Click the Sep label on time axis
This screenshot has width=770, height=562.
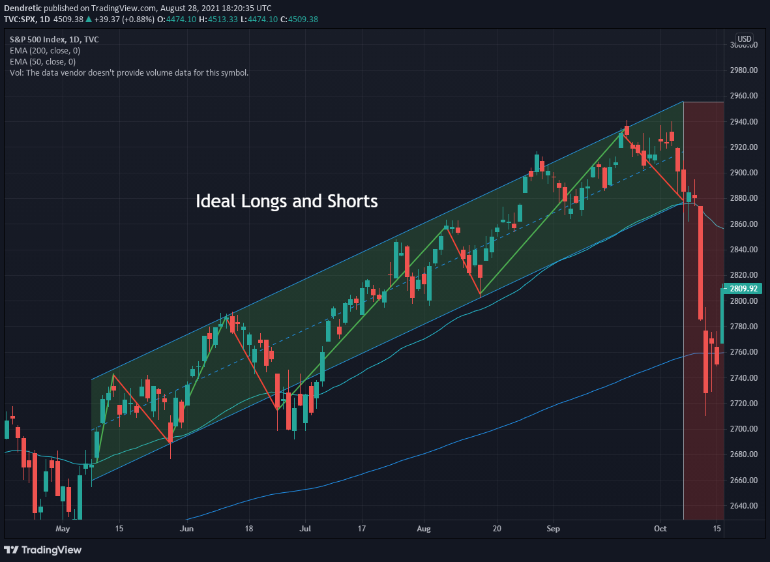pos(554,529)
